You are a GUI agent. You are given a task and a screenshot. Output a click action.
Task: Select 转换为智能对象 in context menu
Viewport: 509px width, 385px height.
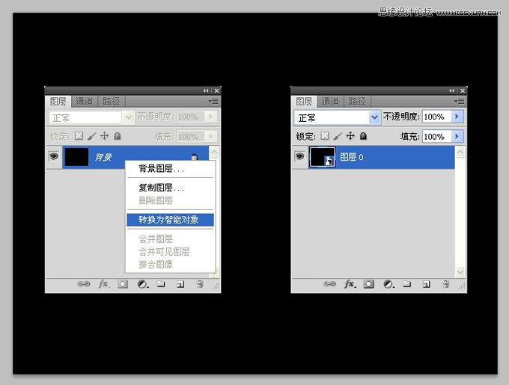click(170, 220)
